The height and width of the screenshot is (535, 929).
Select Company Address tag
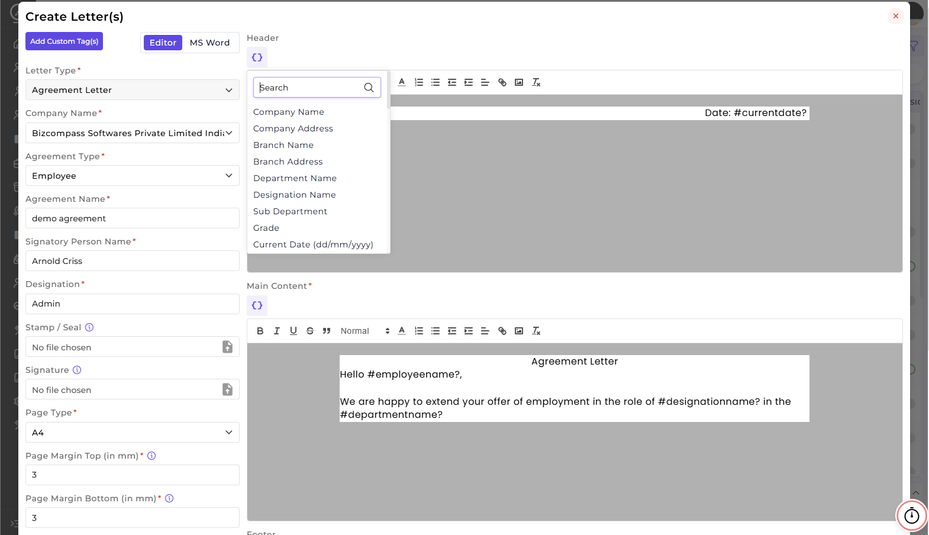293,128
